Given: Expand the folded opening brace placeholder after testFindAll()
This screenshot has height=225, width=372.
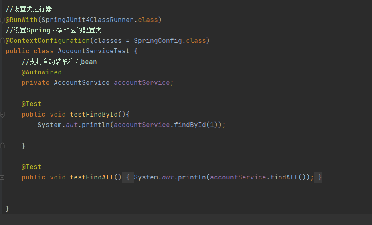Looking at the screenshot, I should [128, 177].
